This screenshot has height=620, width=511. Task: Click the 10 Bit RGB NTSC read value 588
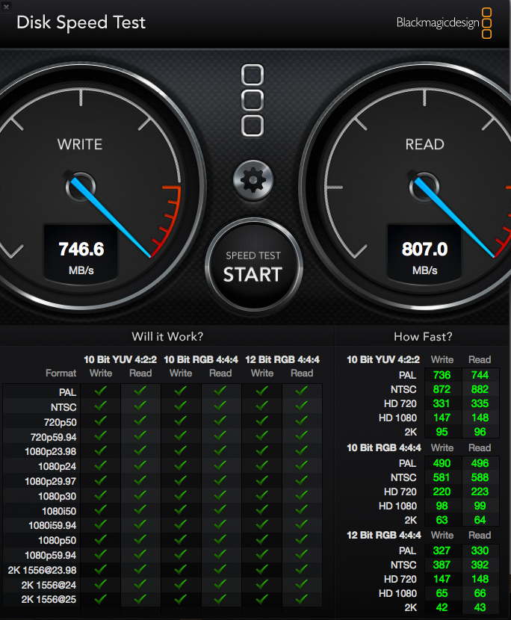point(480,477)
